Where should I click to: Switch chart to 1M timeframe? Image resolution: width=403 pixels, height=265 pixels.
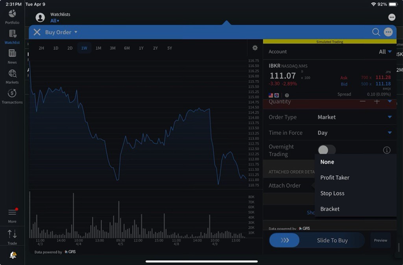click(x=98, y=48)
